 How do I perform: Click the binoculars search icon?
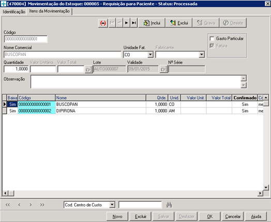click(169, 205)
